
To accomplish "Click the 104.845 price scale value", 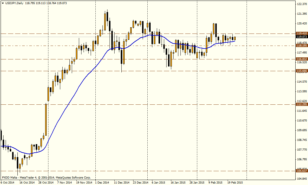I will 301,179.
